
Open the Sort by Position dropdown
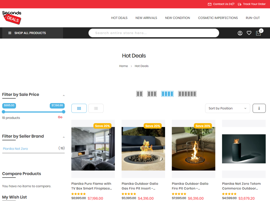pyautogui.click(x=227, y=108)
